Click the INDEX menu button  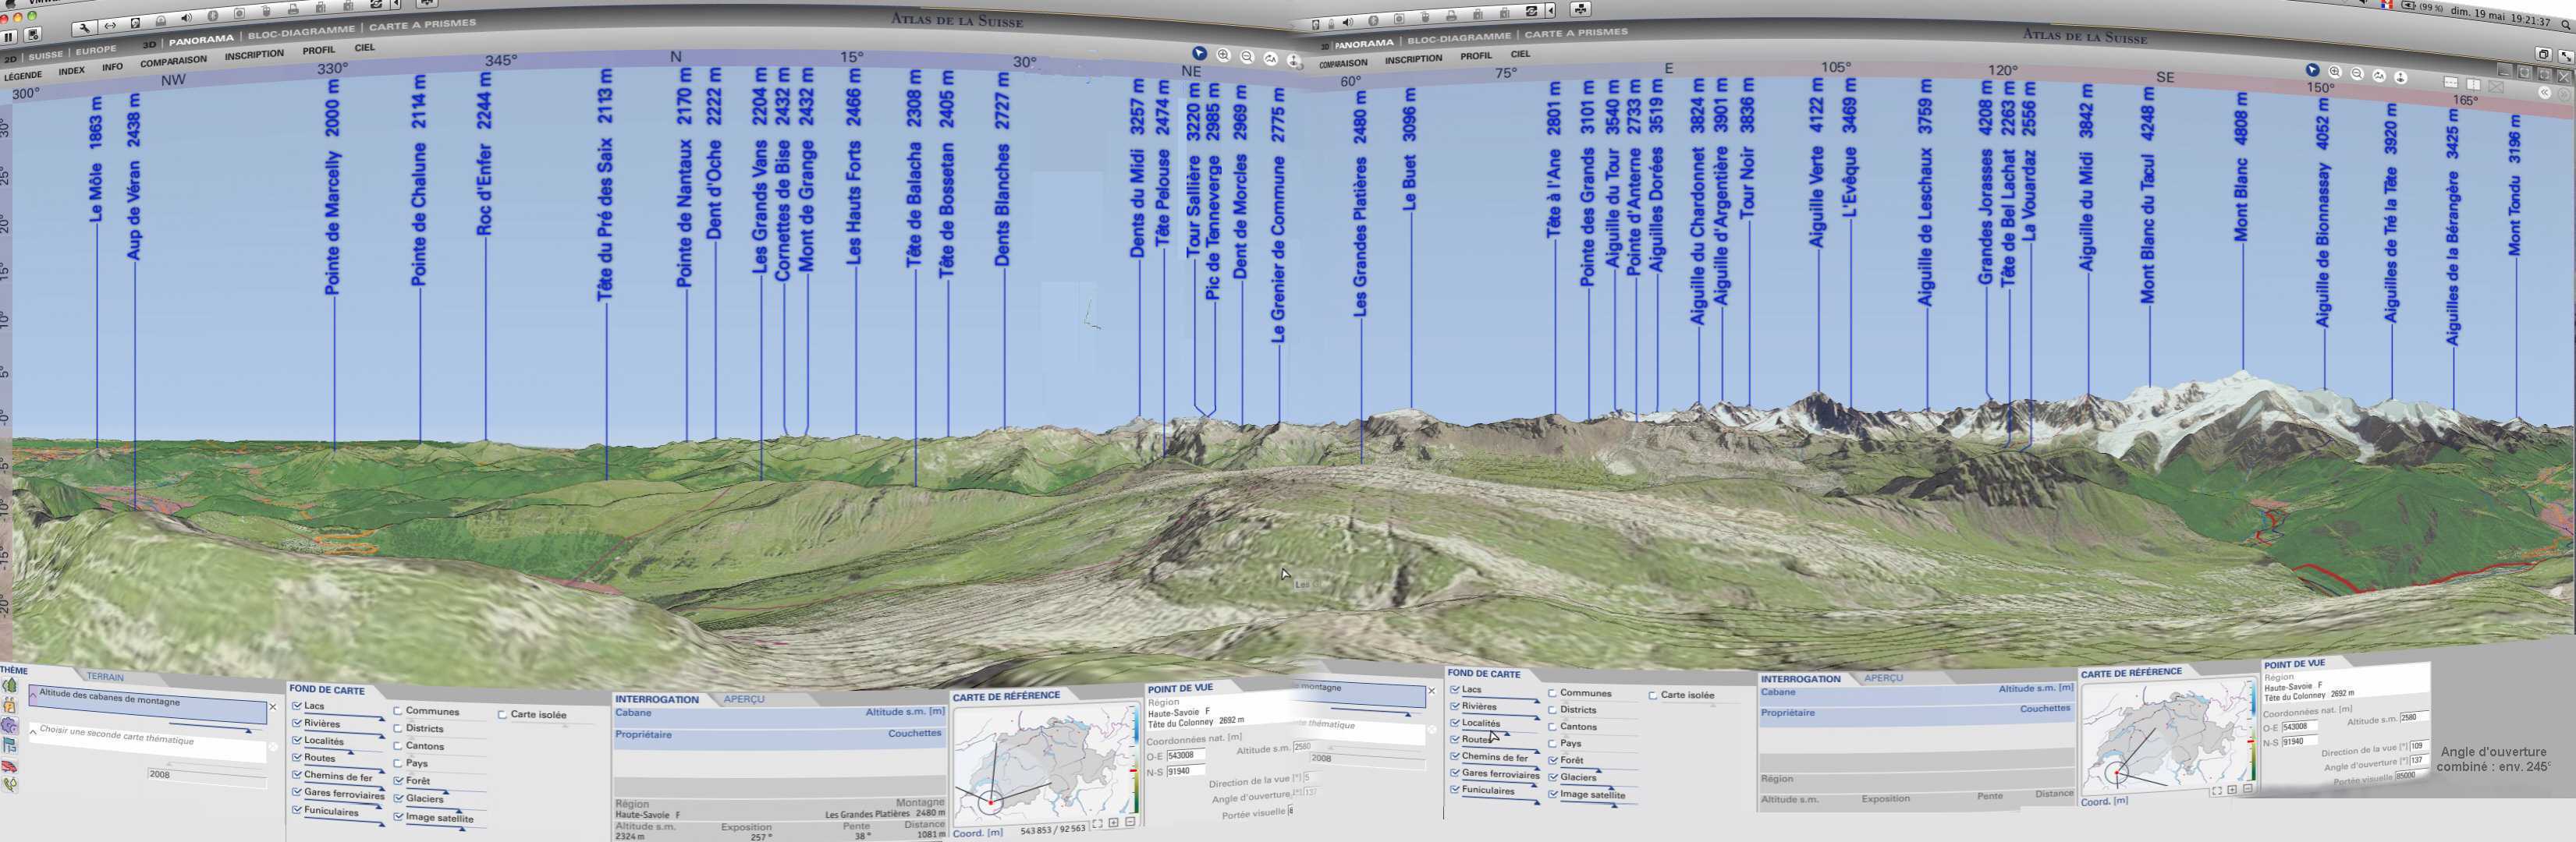click(71, 71)
